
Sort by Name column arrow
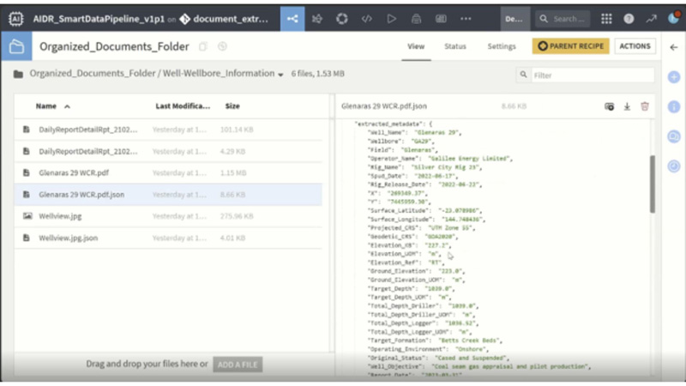67,106
